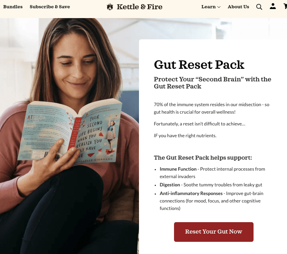Open Subscribe & Save in navigation
The image size is (287, 254).
(50, 7)
